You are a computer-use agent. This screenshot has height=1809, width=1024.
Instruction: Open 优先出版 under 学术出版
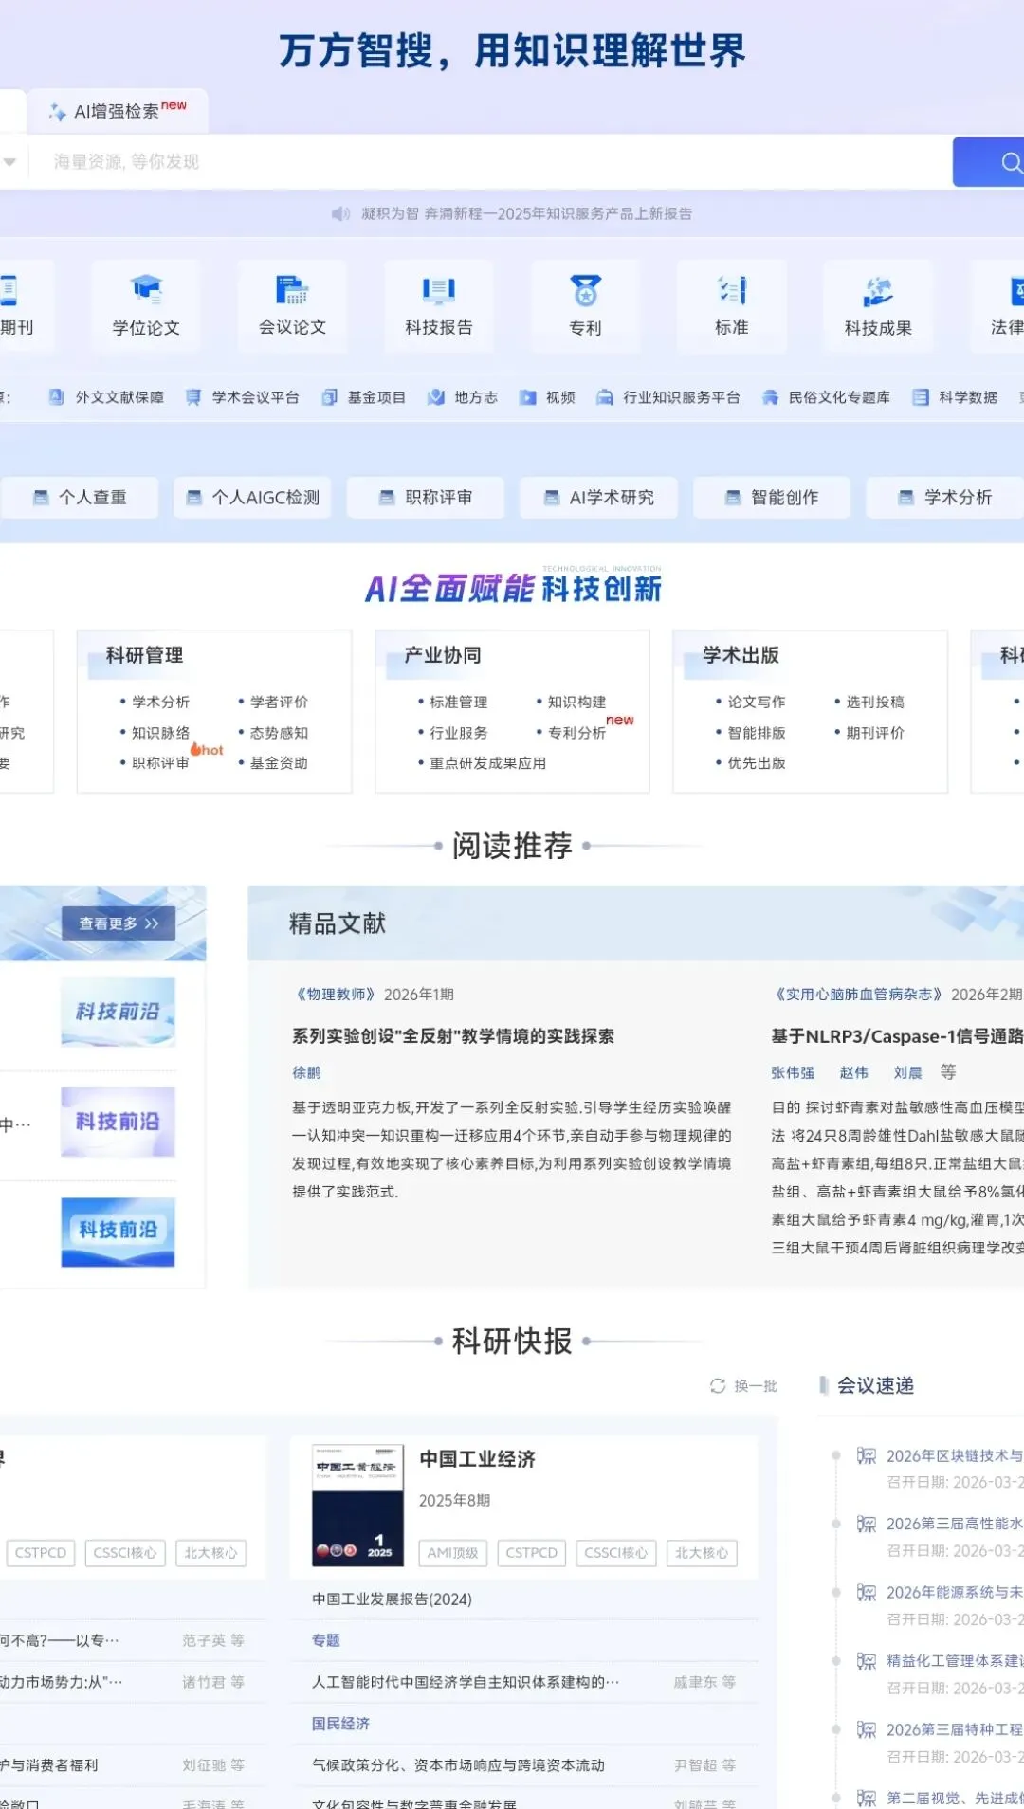(x=757, y=763)
